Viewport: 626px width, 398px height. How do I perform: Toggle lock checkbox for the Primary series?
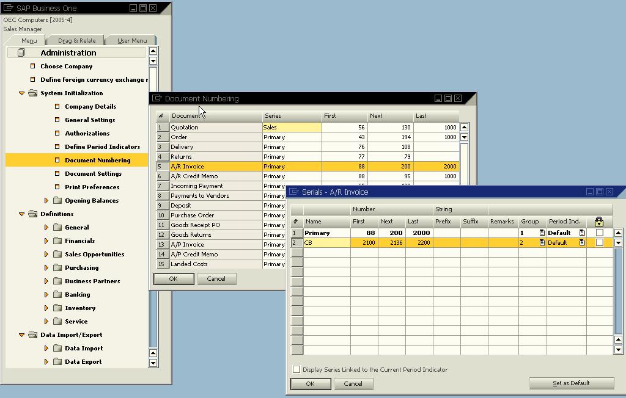tap(599, 233)
